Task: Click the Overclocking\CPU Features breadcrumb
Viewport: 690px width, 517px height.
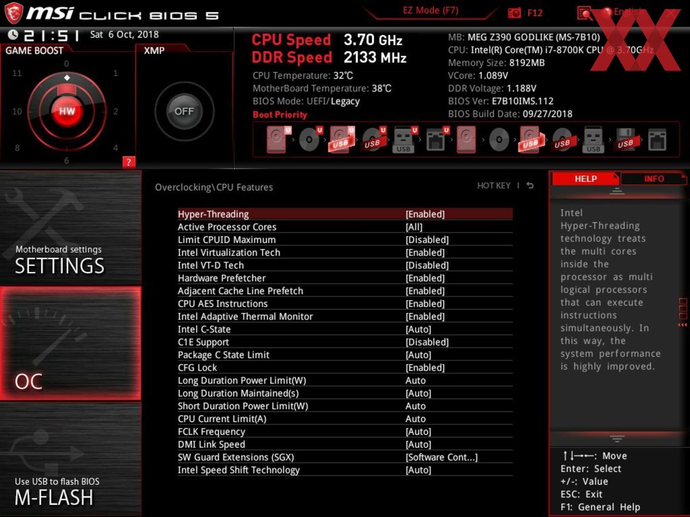Action: pyautogui.click(x=214, y=187)
